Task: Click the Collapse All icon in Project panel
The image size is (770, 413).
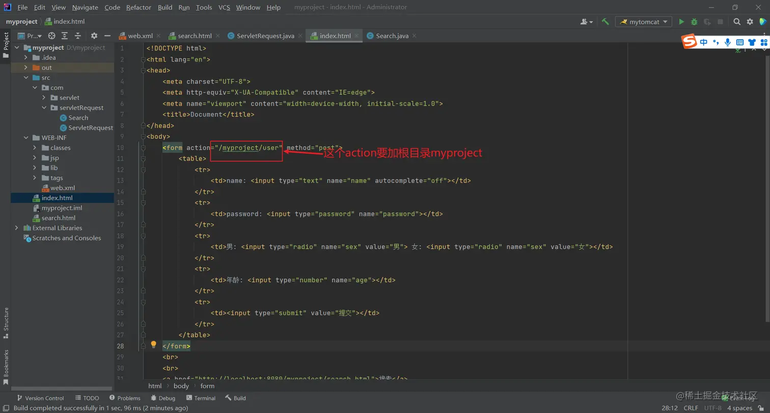Action: point(78,36)
